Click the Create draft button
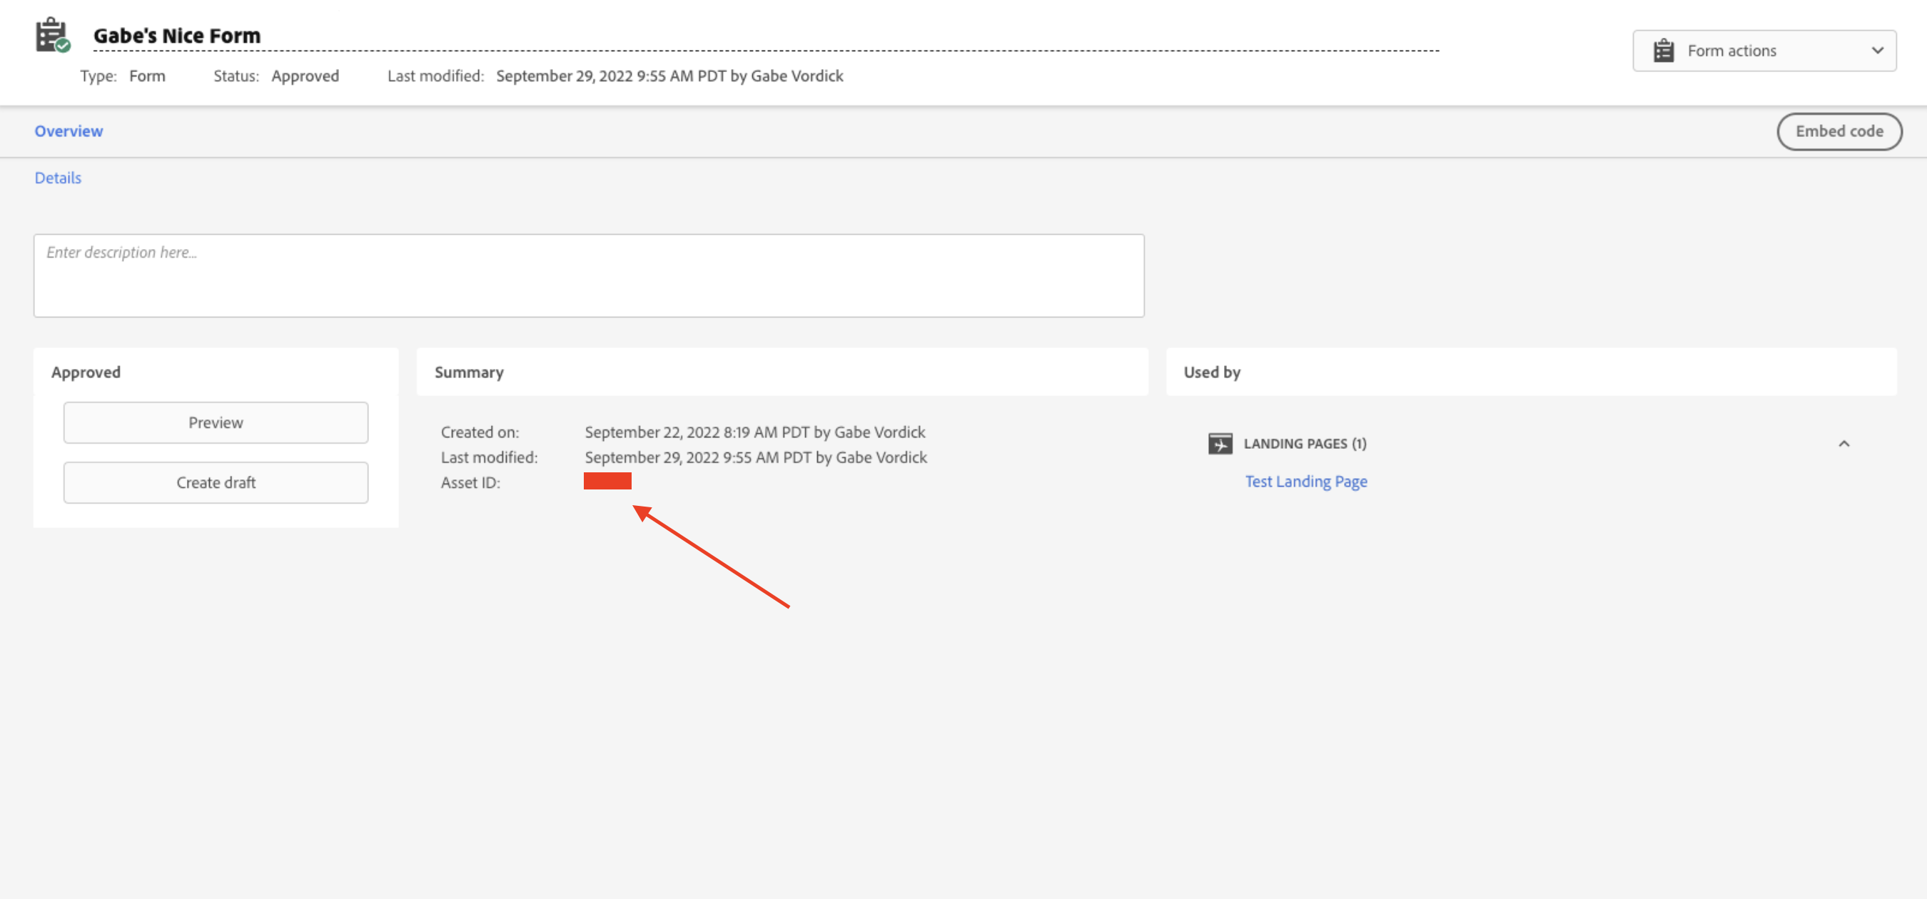This screenshot has height=899, width=1927. 216,482
